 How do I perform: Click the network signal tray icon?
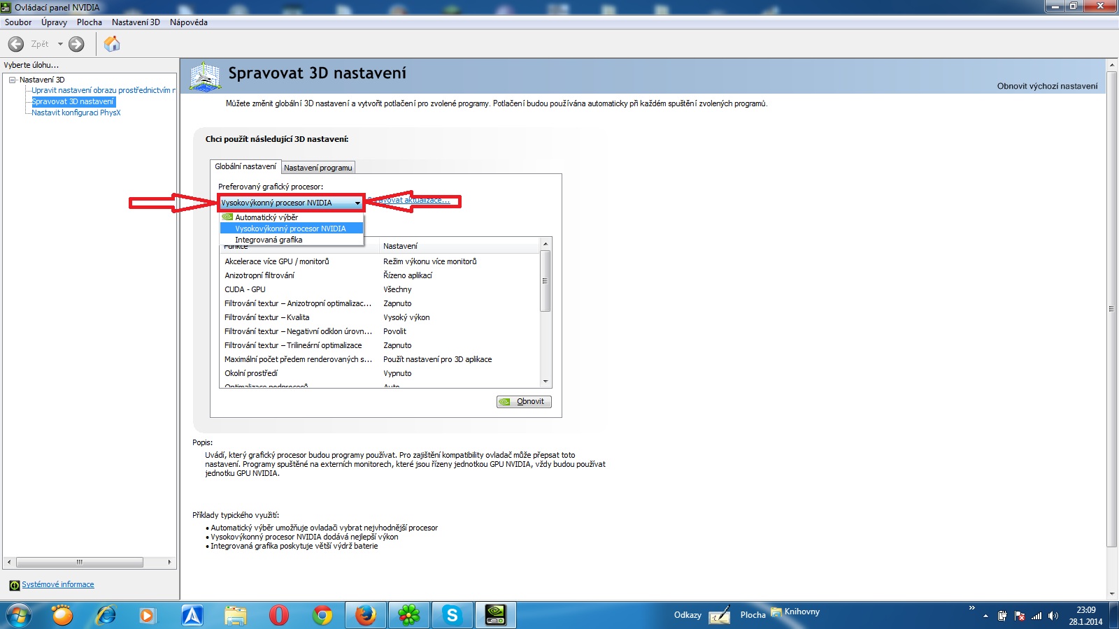1036,616
